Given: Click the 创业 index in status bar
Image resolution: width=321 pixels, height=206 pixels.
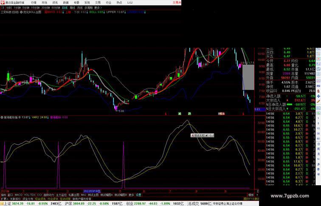Looking at the screenshot, I should click(x=130, y=203).
